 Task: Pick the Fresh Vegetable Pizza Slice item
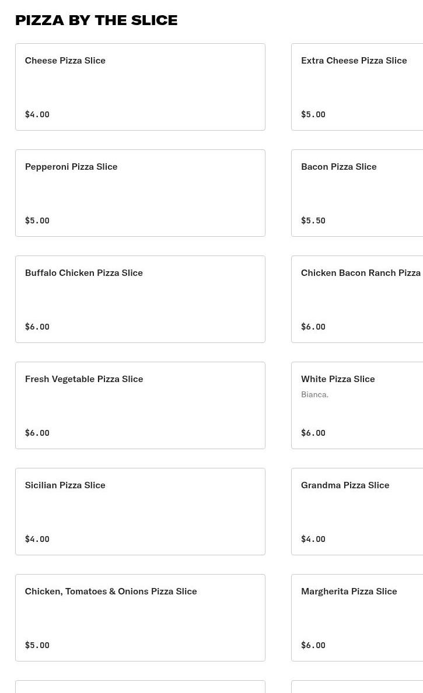[140, 405]
